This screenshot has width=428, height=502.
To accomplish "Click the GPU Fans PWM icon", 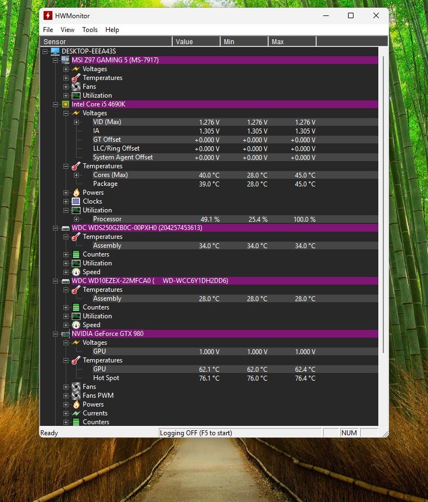I will click(76, 396).
